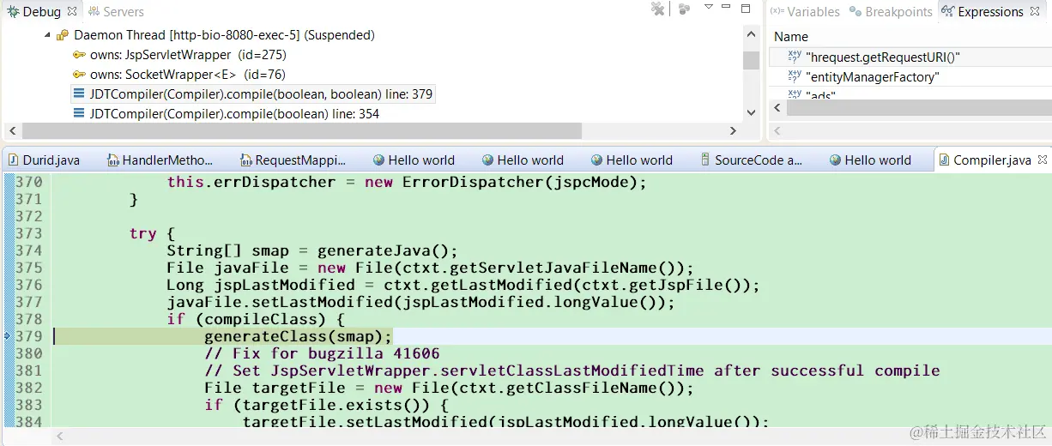
Task: Close the Debug view tab
Action: 72,11
